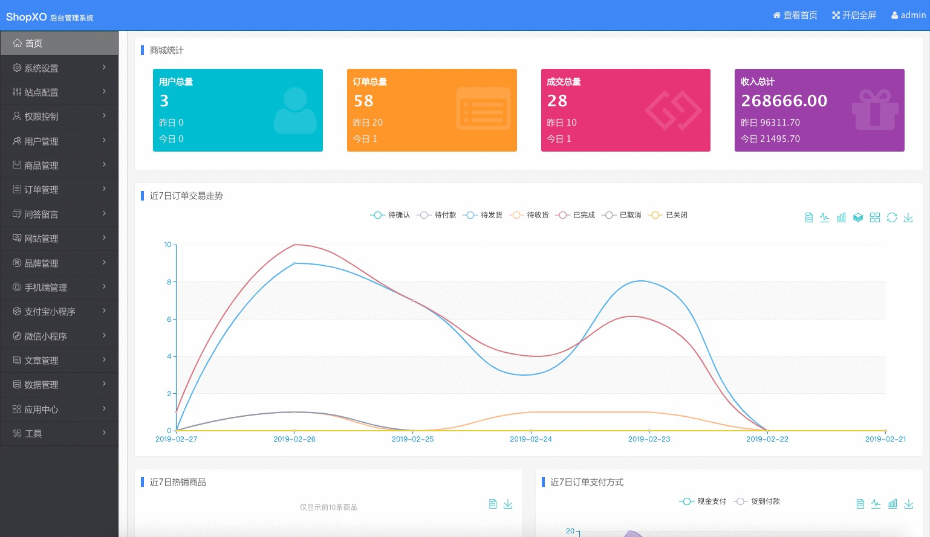Click the orange 订单总量 statistics card
This screenshot has height=537, width=930.
coord(432,110)
